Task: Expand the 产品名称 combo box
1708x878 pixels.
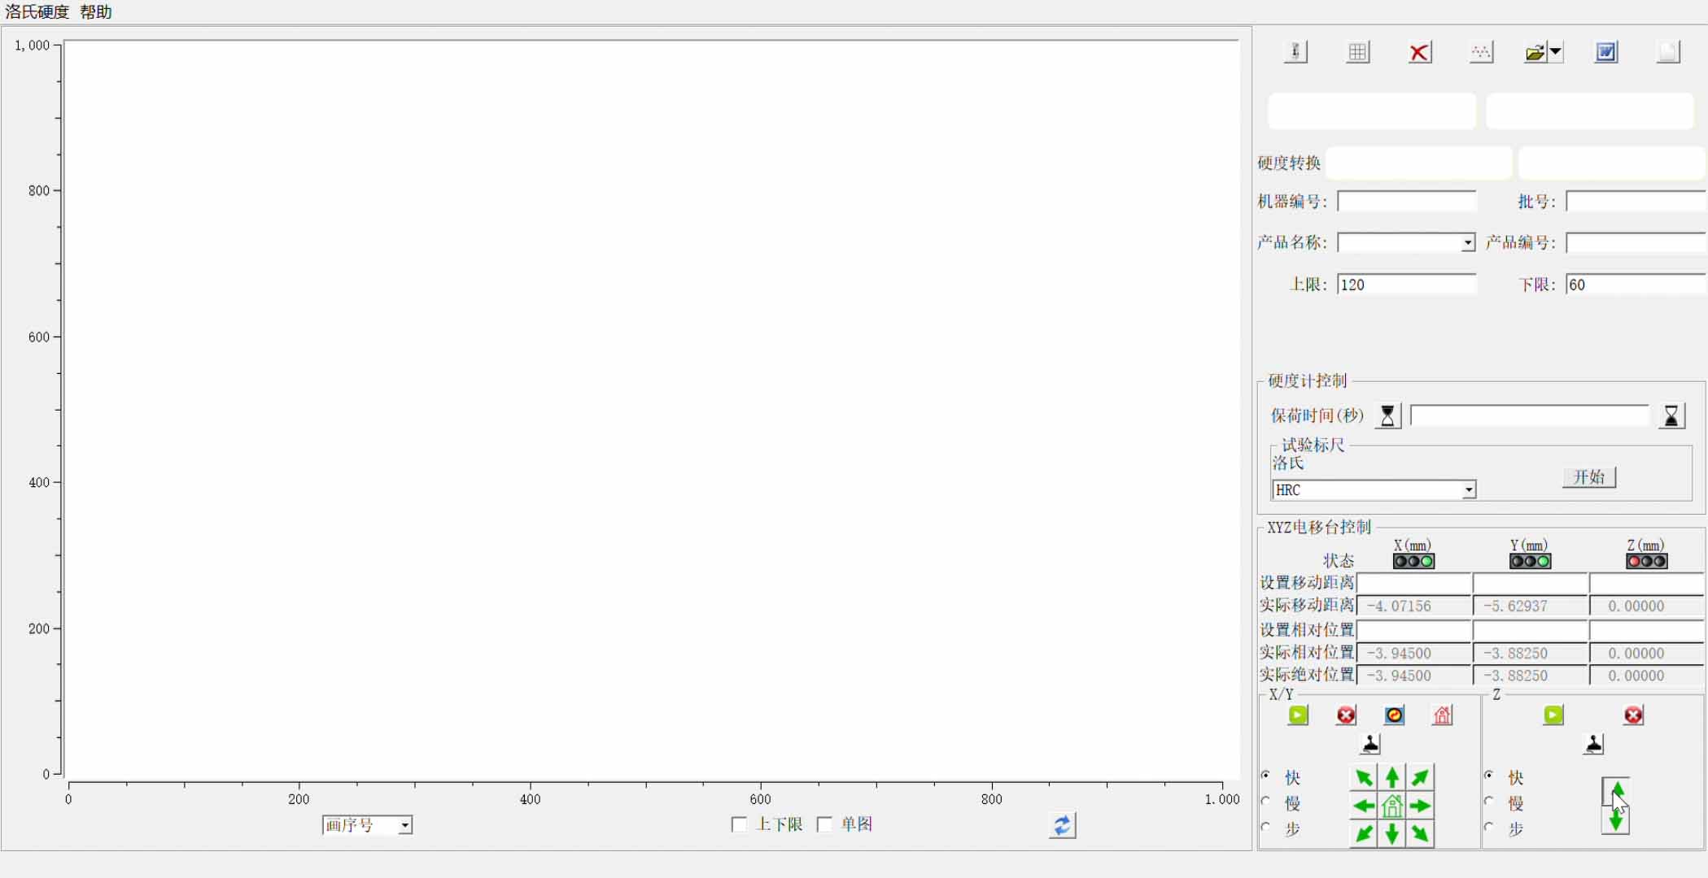Action: coord(1467,243)
